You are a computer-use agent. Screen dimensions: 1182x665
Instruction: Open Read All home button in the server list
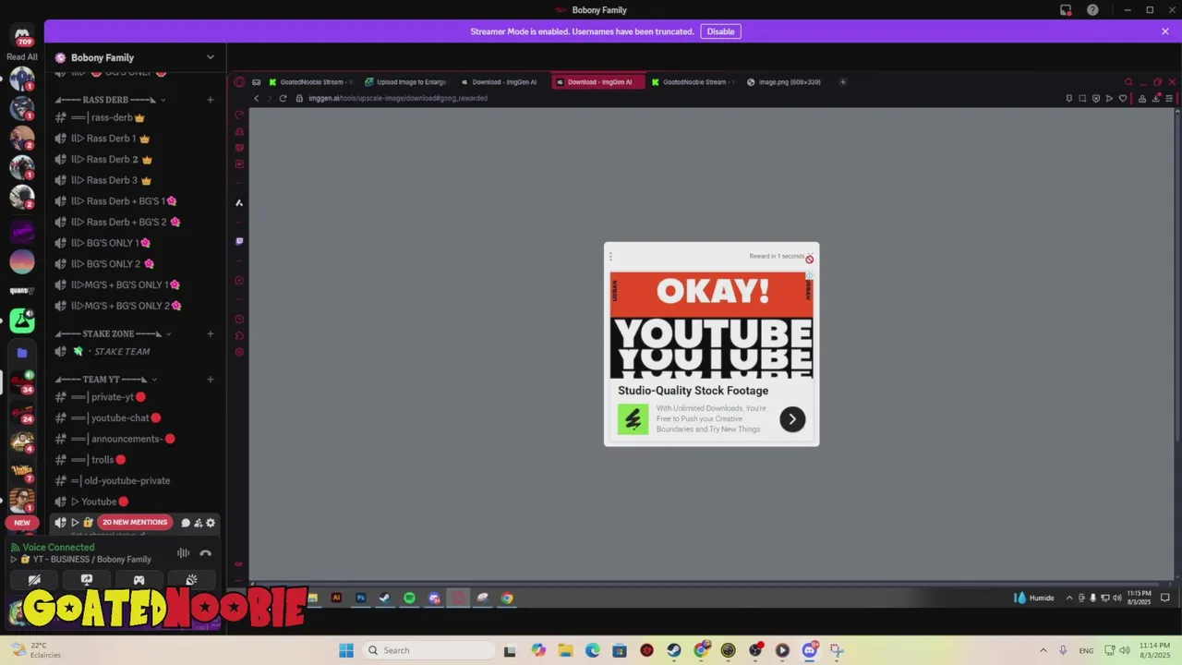point(22,37)
